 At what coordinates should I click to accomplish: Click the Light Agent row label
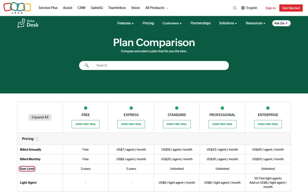point(28,183)
